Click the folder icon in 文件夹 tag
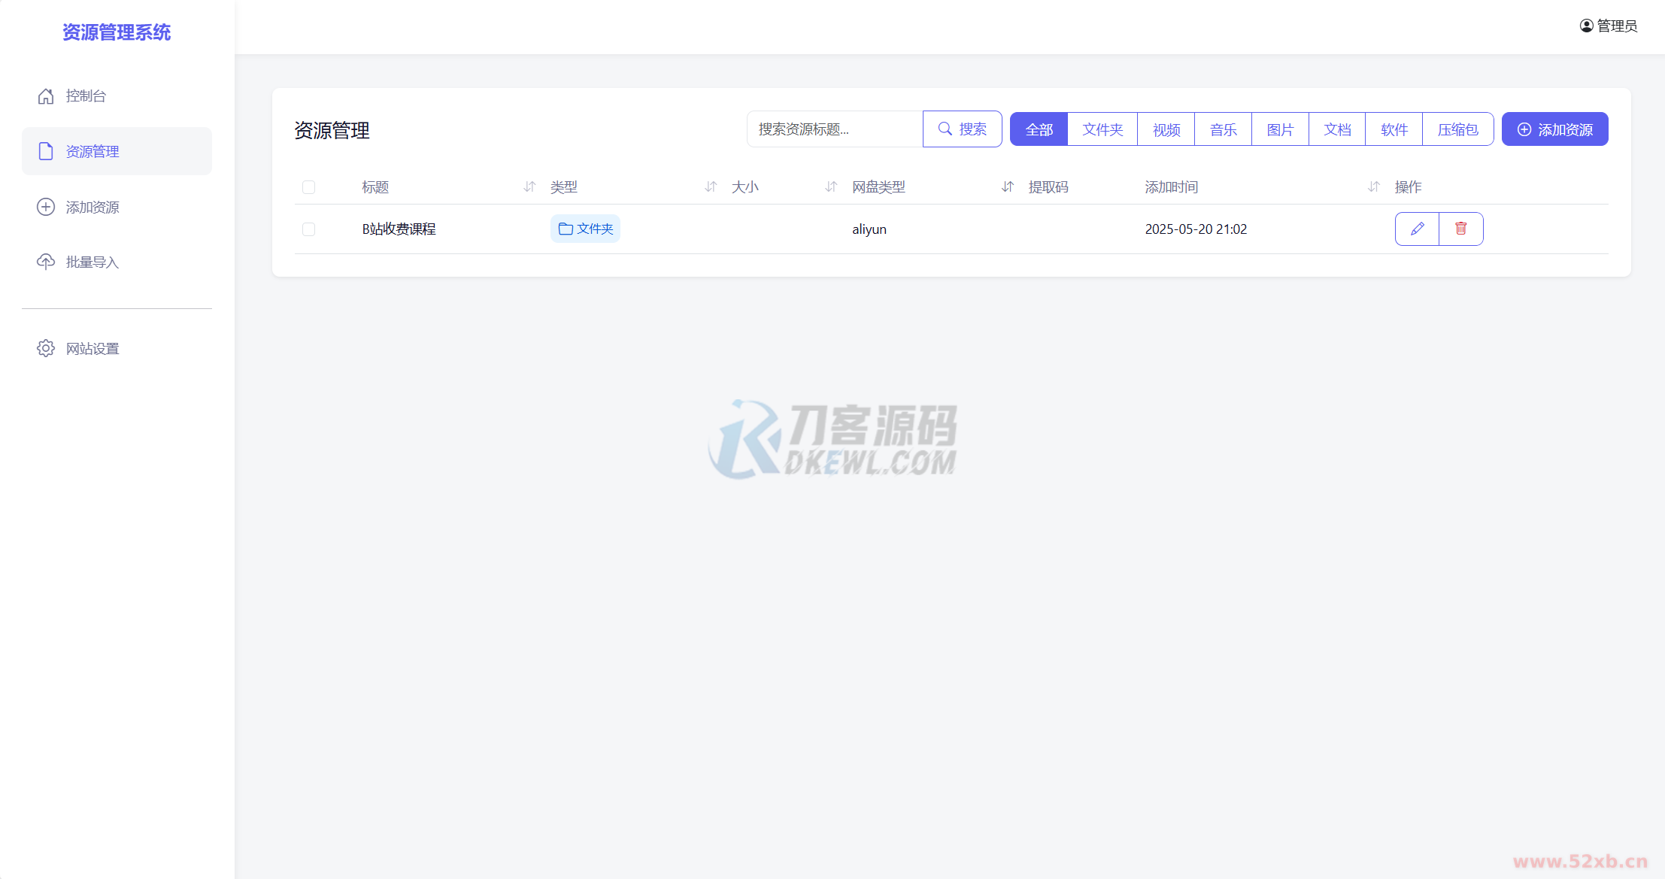This screenshot has height=879, width=1665. 566,229
